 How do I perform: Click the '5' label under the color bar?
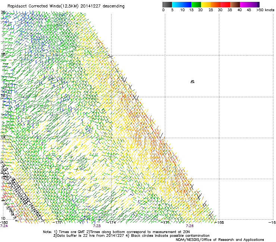point(172,10)
